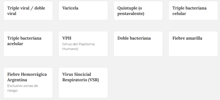Click the "Fiebre amarilla" title text
This screenshot has height=100, width=220.
tap(187, 38)
